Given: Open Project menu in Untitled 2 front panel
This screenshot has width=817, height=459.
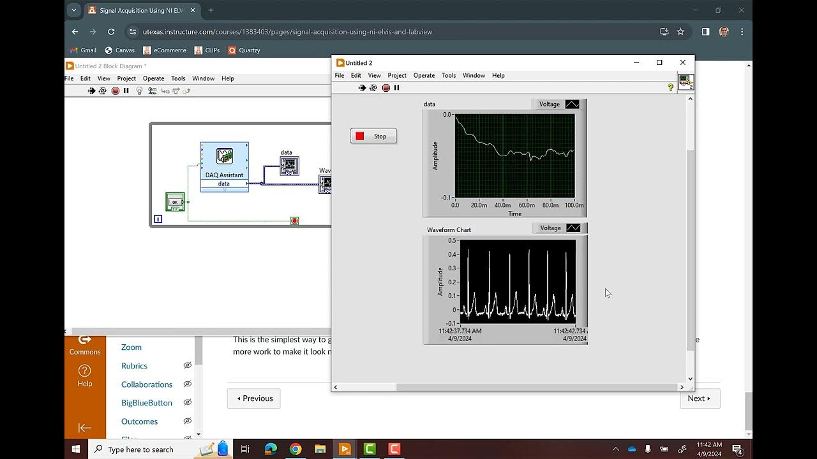Looking at the screenshot, I should (397, 75).
